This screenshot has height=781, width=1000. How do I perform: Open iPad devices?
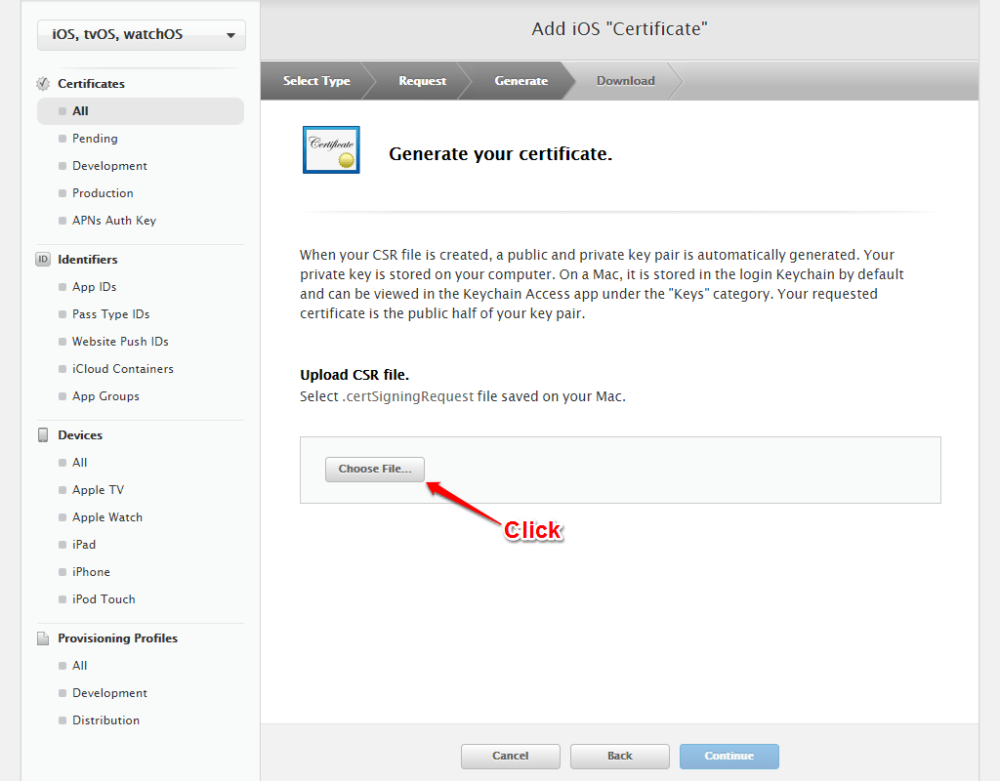pyautogui.click(x=84, y=545)
